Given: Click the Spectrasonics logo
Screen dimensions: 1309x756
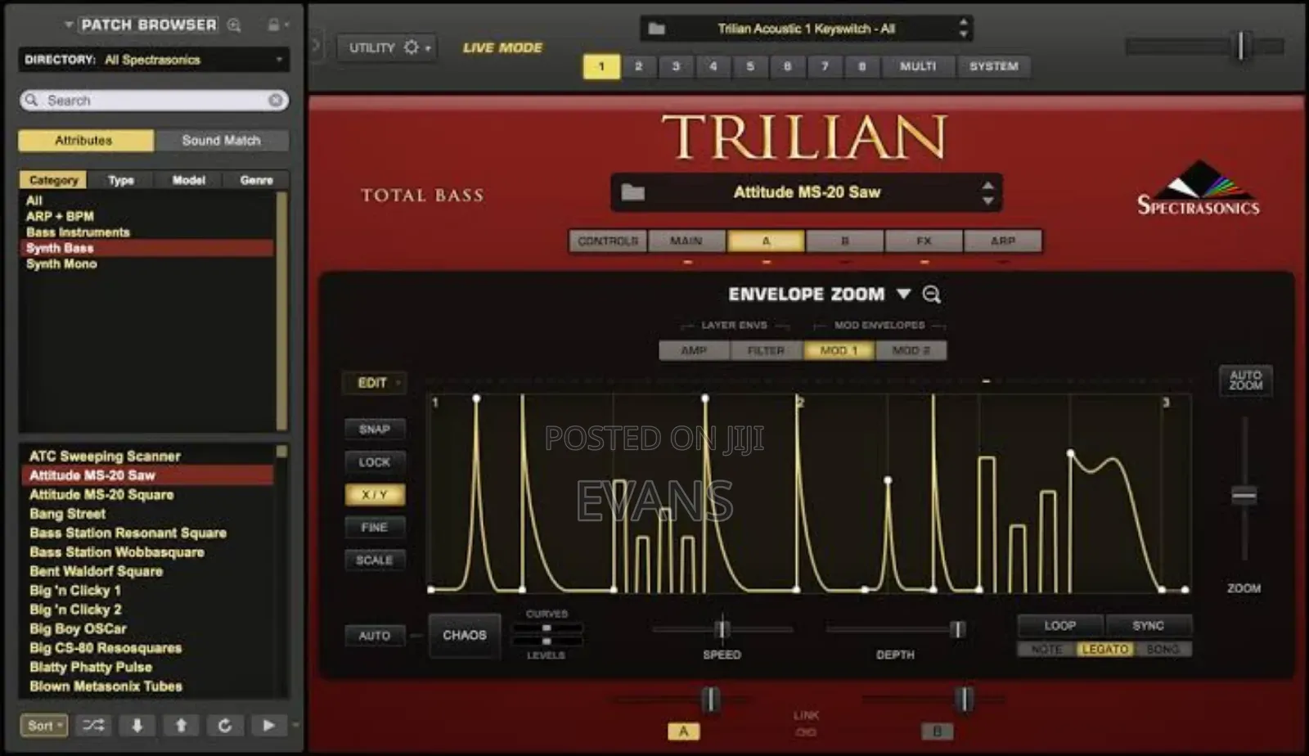Looking at the screenshot, I should (1198, 188).
